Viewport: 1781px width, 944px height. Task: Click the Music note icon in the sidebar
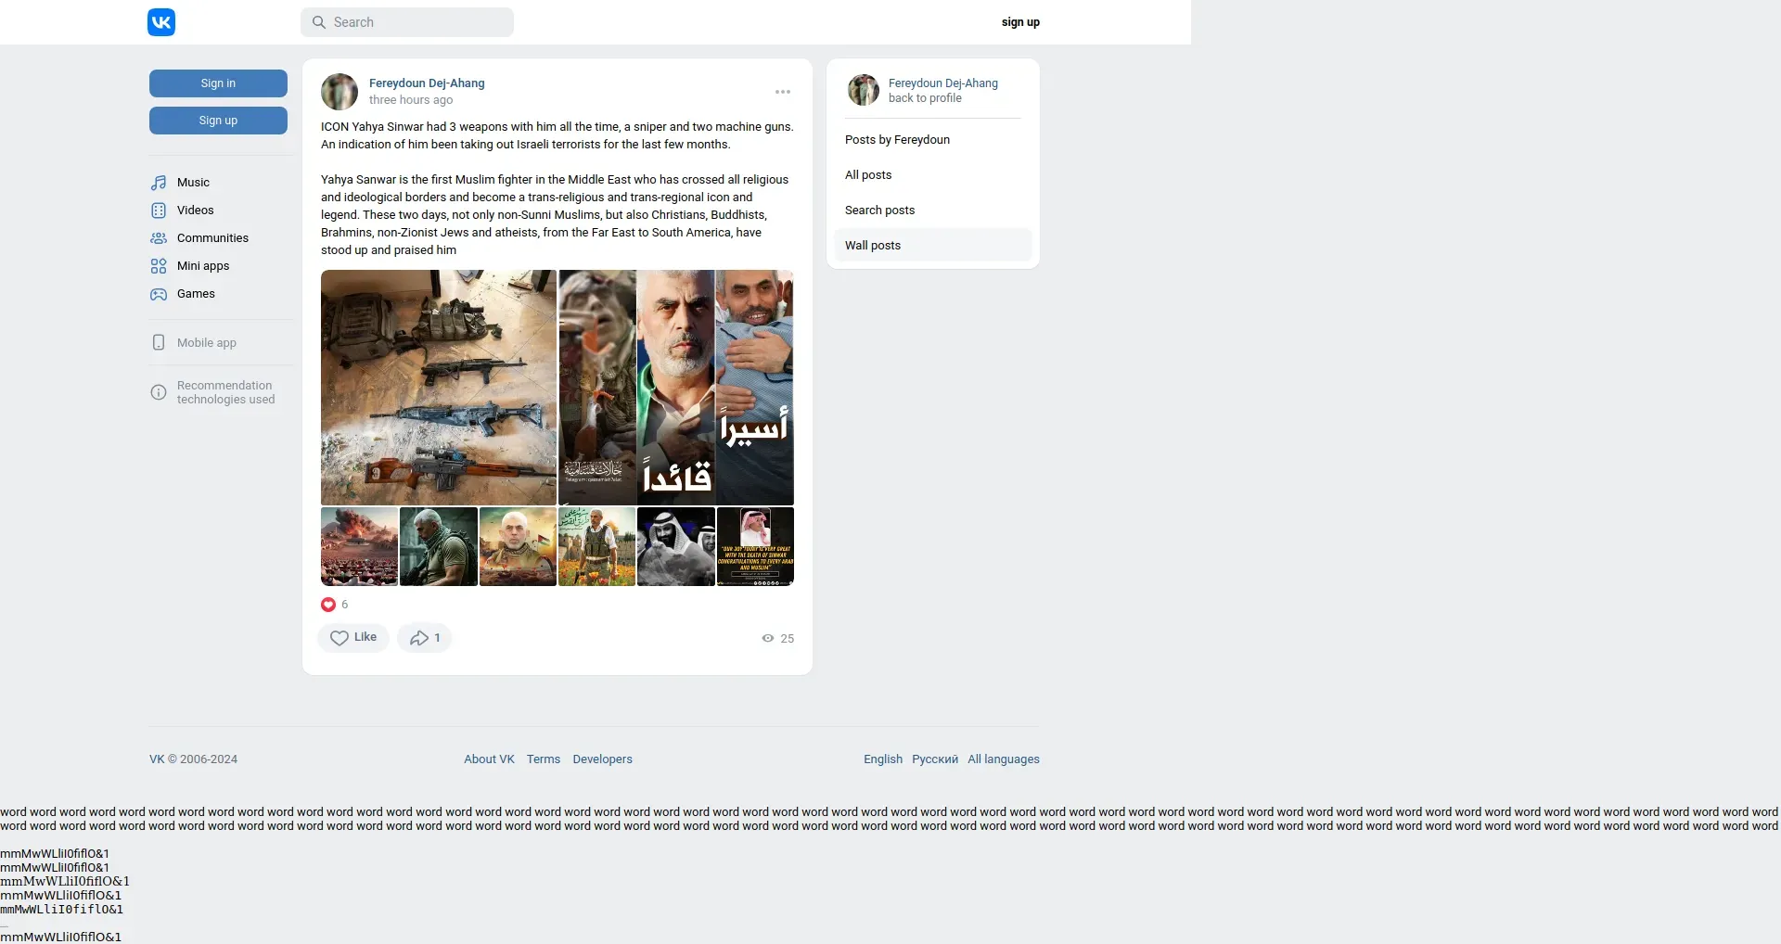159,183
